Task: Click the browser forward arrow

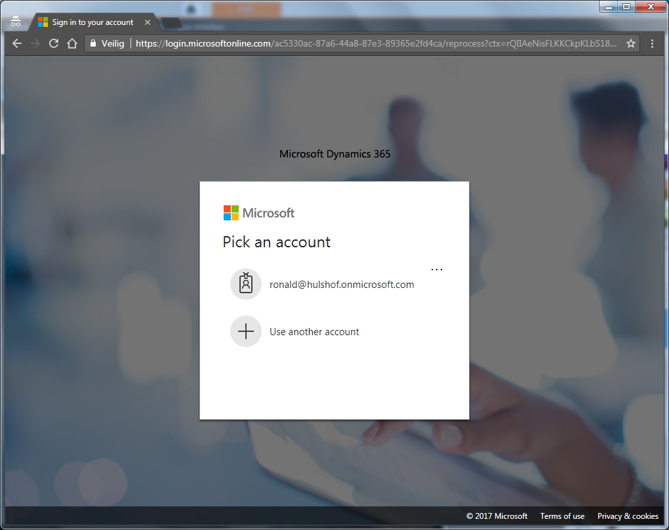Action: coord(35,43)
